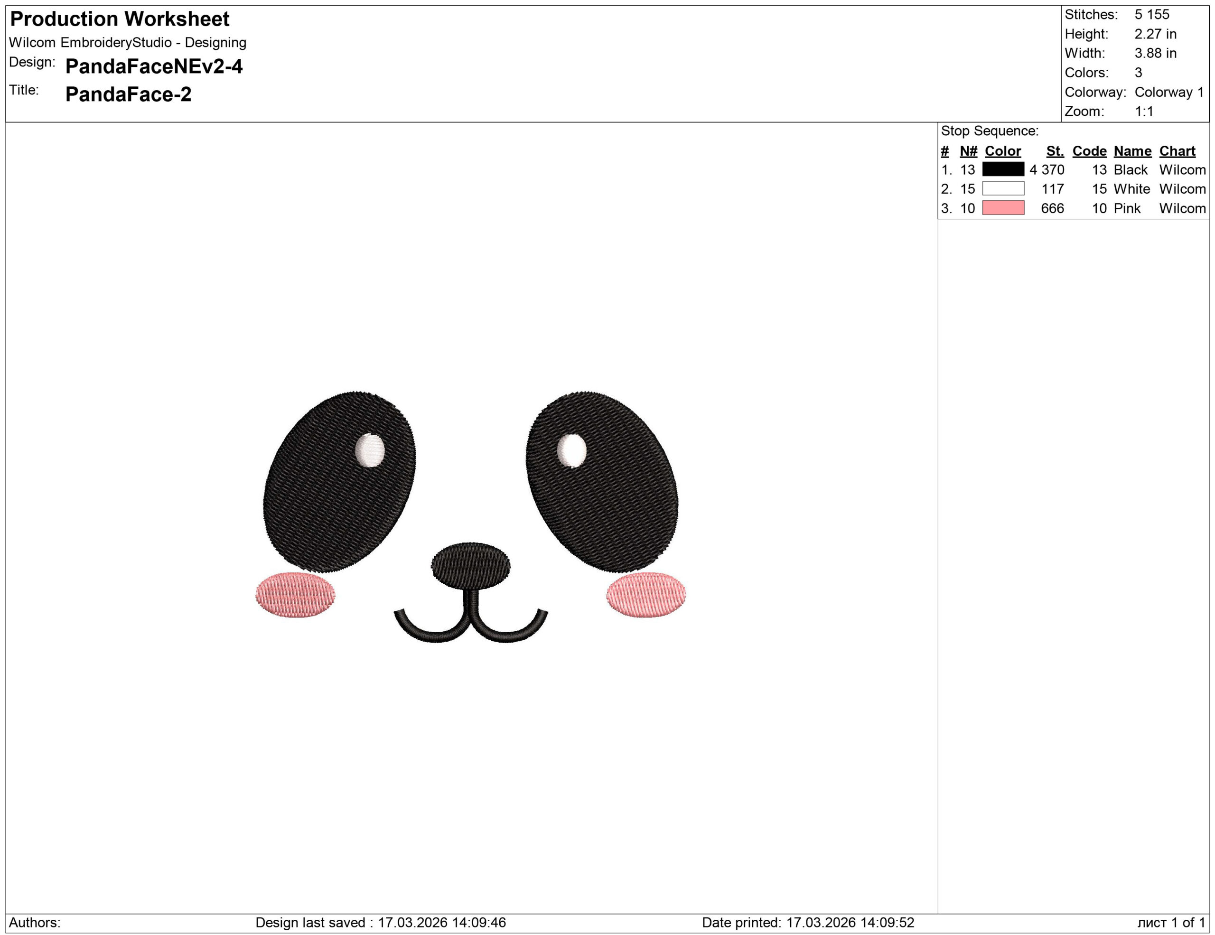The width and height of the screenshot is (1215, 935).
Task: Click the white highlight in right eye
Action: [571, 450]
